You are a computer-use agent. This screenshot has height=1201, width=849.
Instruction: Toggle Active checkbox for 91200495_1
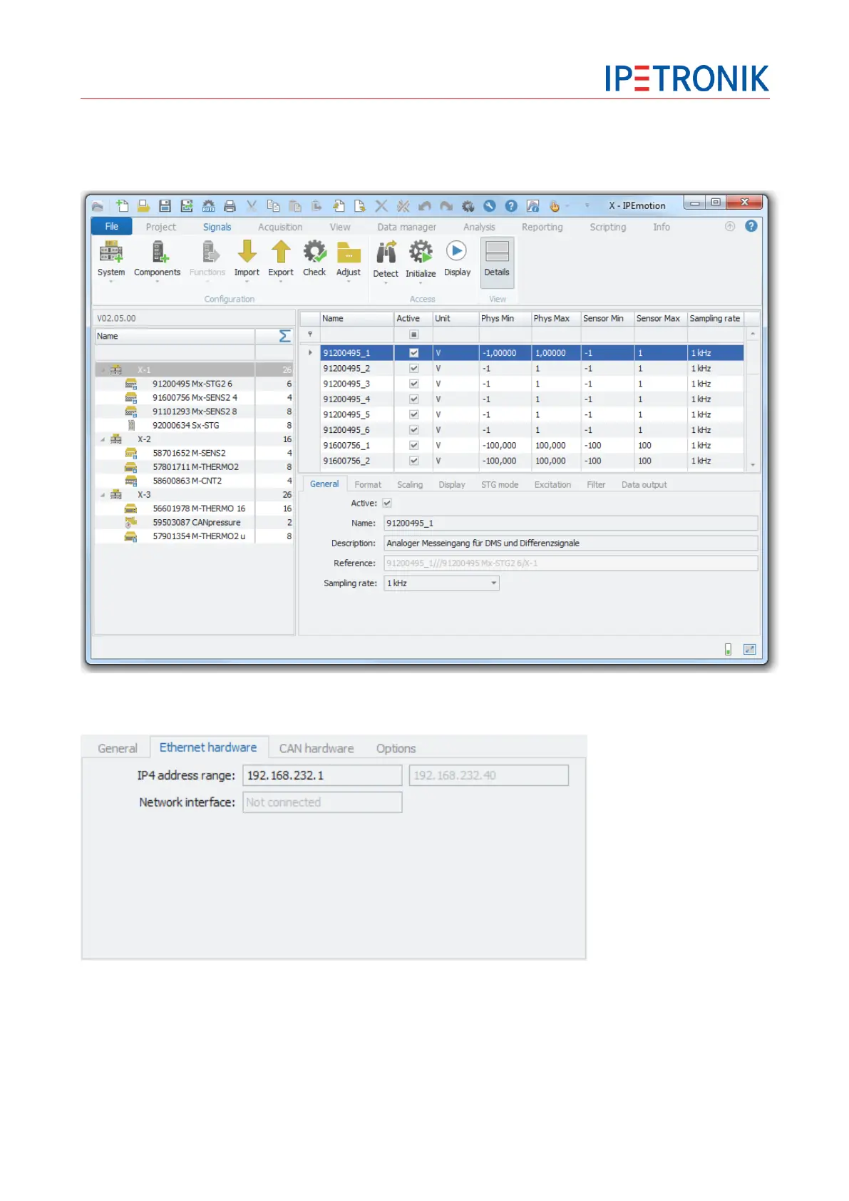tap(413, 353)
